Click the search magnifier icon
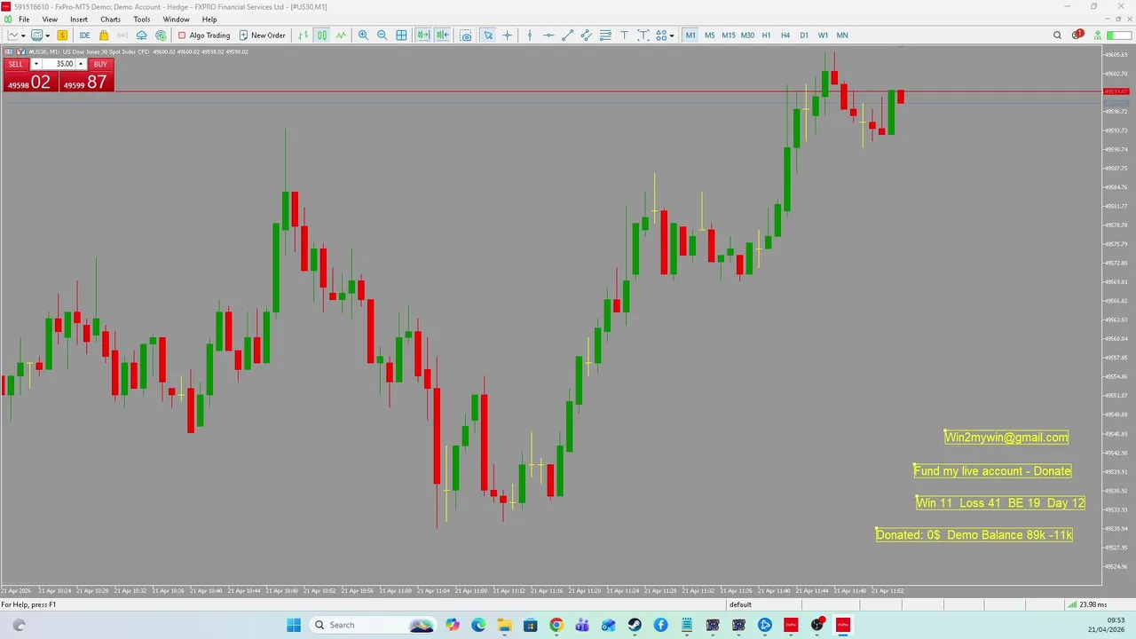 (x=1057, y=35)
